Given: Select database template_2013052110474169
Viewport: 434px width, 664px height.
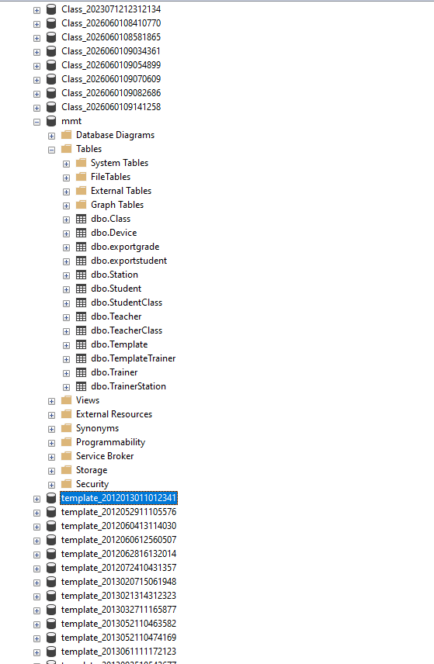Looking at the screenshot, I should click(x=119, y=638).
